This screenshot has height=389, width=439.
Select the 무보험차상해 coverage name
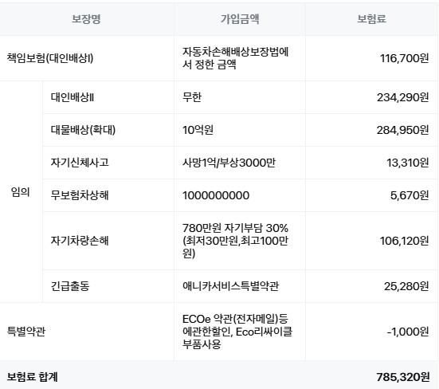point(80,195)
